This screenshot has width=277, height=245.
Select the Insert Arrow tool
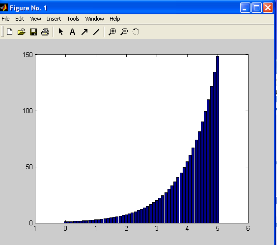point(84,32)
